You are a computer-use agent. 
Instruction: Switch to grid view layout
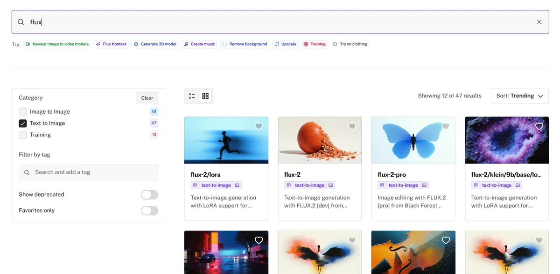[x=205, y=96]
